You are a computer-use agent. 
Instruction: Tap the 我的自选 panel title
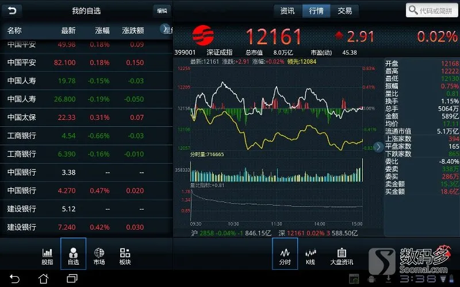click(86, 11)
